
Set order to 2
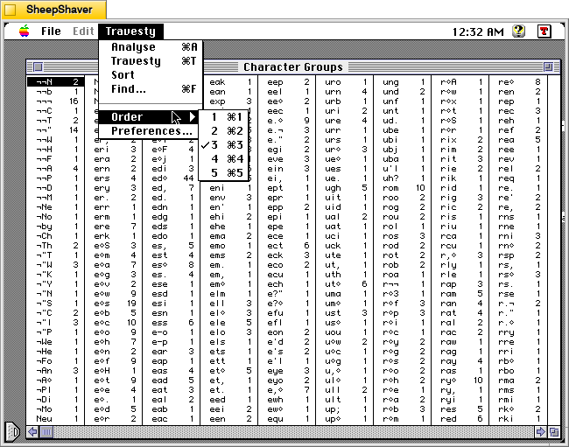click(223, 131)
